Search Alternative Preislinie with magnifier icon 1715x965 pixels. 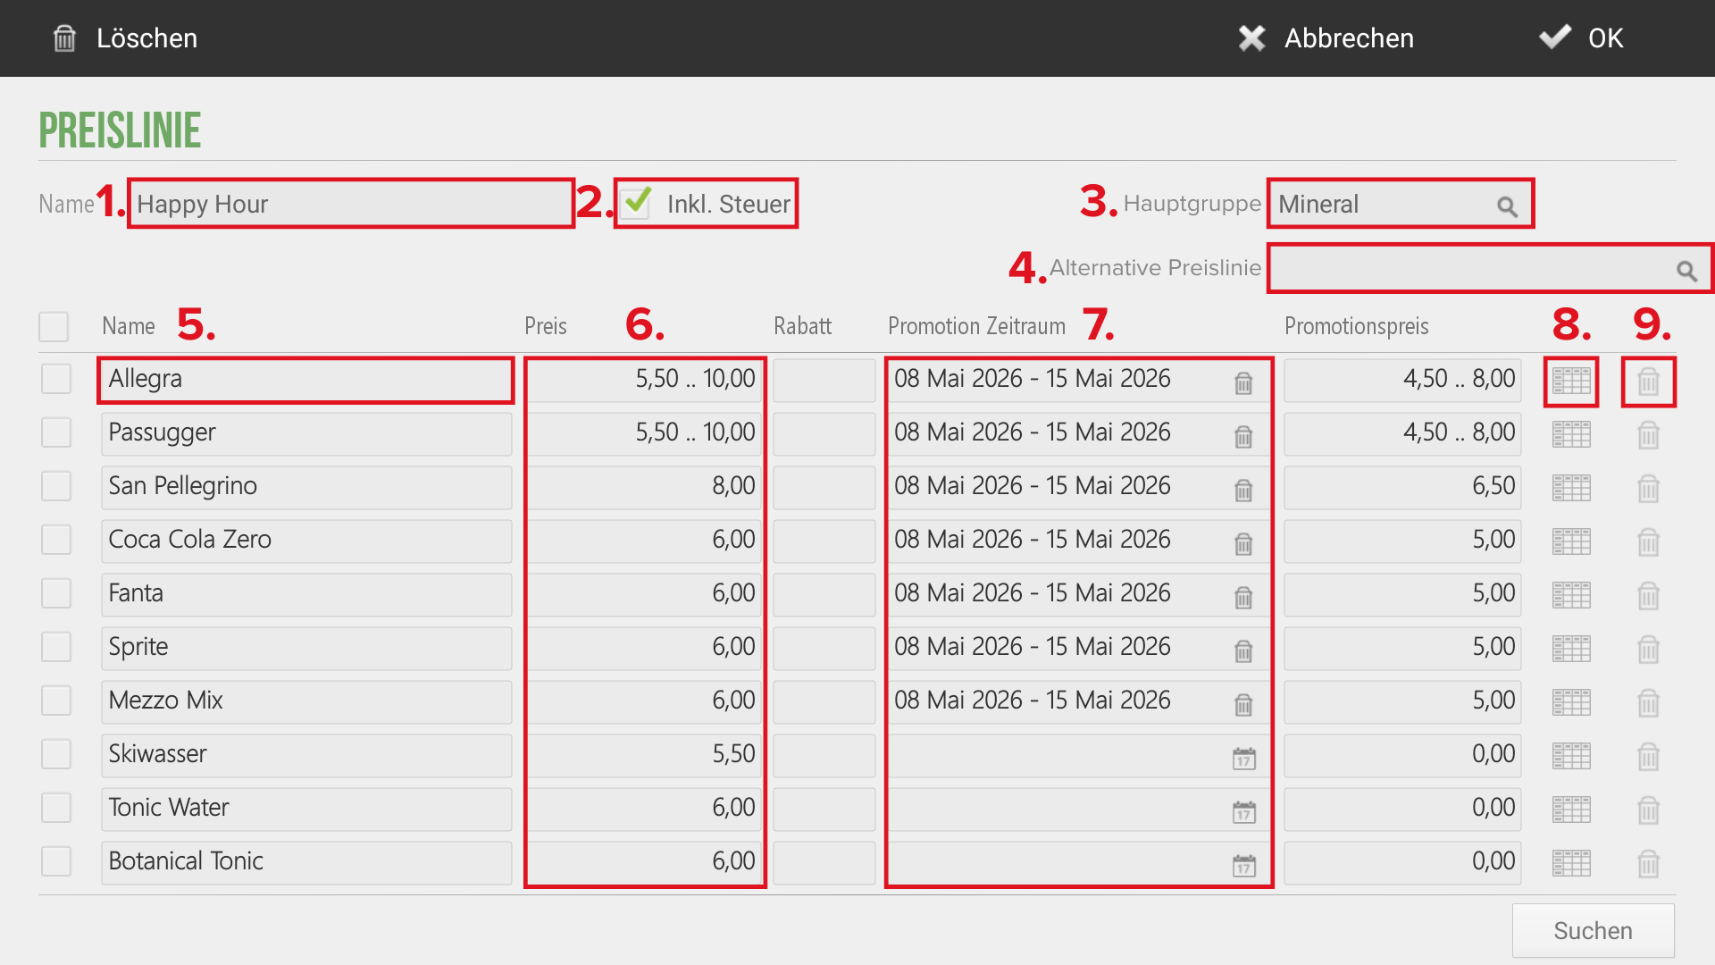[1686, 270]
